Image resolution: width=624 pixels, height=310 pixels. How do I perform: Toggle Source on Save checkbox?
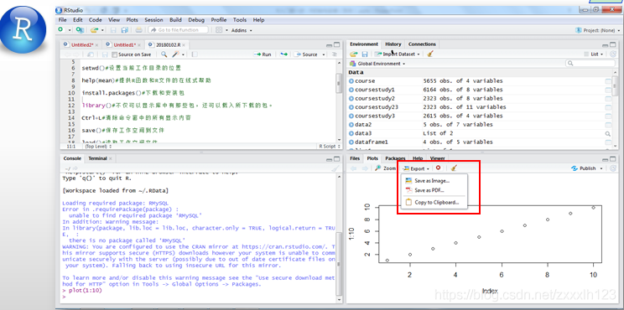coord(115,54)
